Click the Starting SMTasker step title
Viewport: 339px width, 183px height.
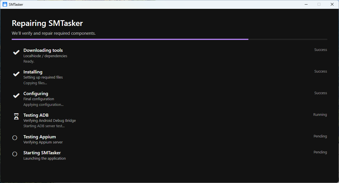pos(42,153)
